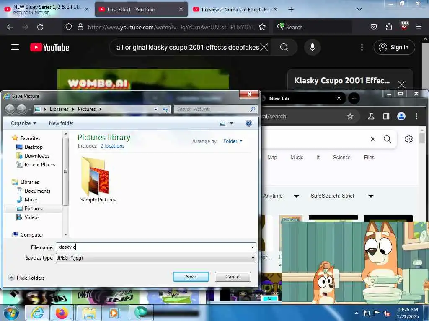Clear the YouTube search query with X
Image resolution: width=429 pixels, height=321 pixels.
tap(264, 47)
